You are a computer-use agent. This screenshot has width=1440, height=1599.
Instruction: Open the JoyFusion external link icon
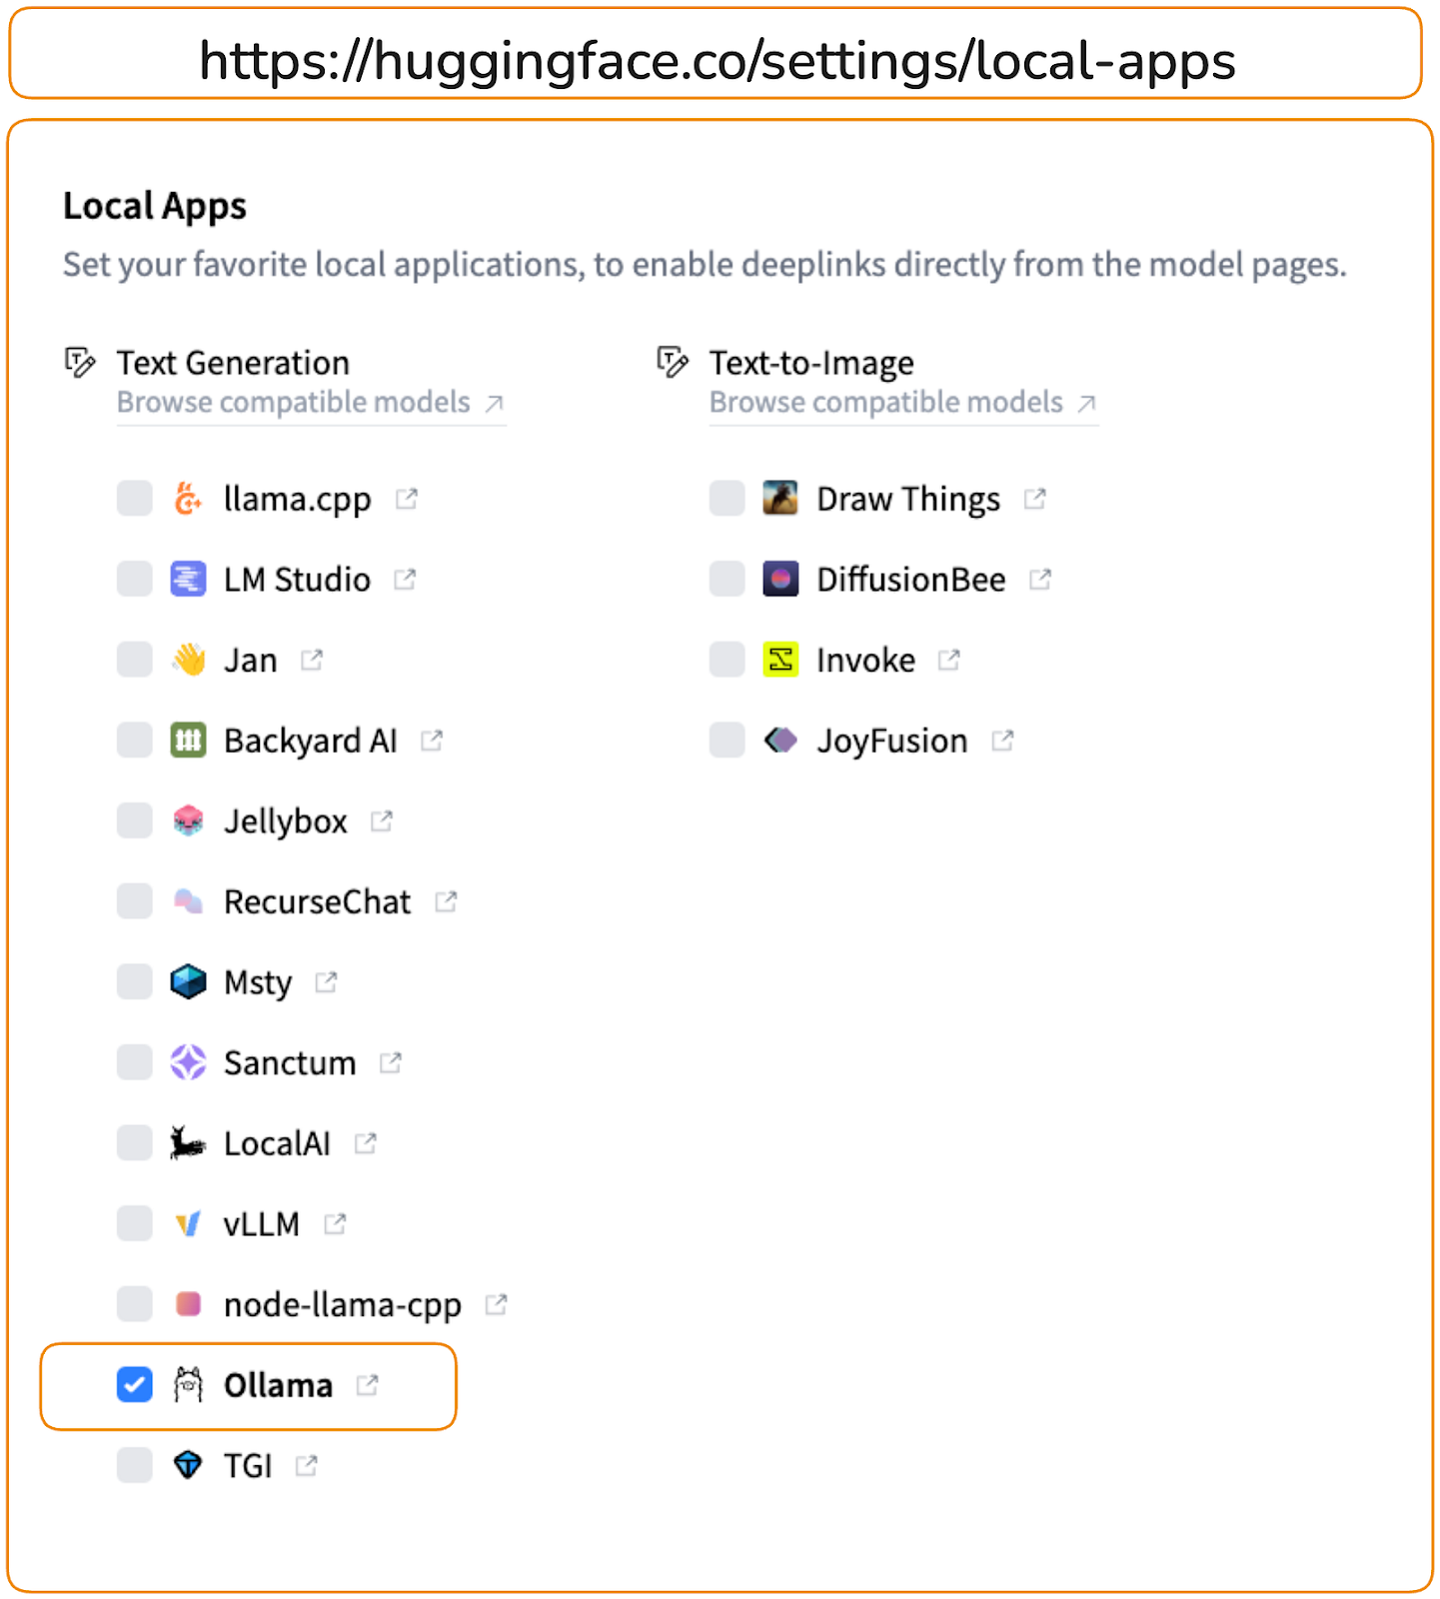point(1002,740)
